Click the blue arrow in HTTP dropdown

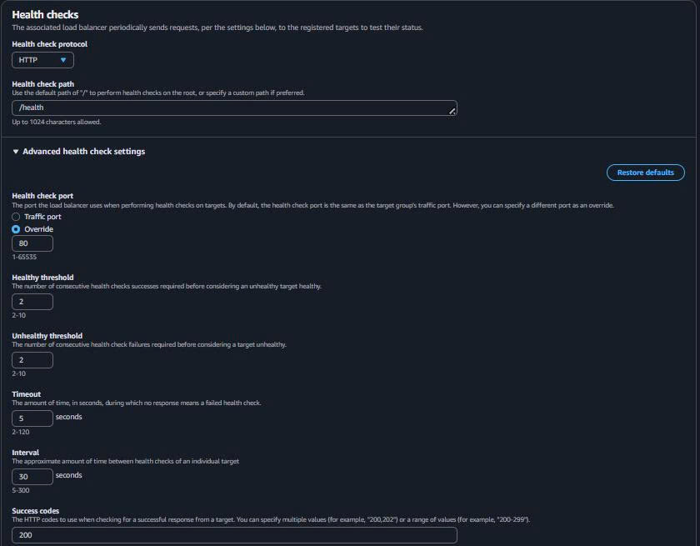[63, 60]
